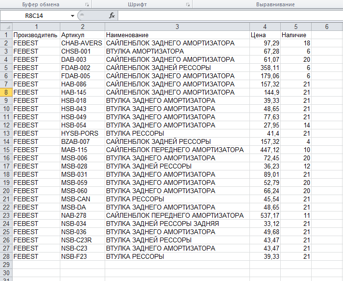
Task: Click price cell 537,17
Action: [265, 215]
